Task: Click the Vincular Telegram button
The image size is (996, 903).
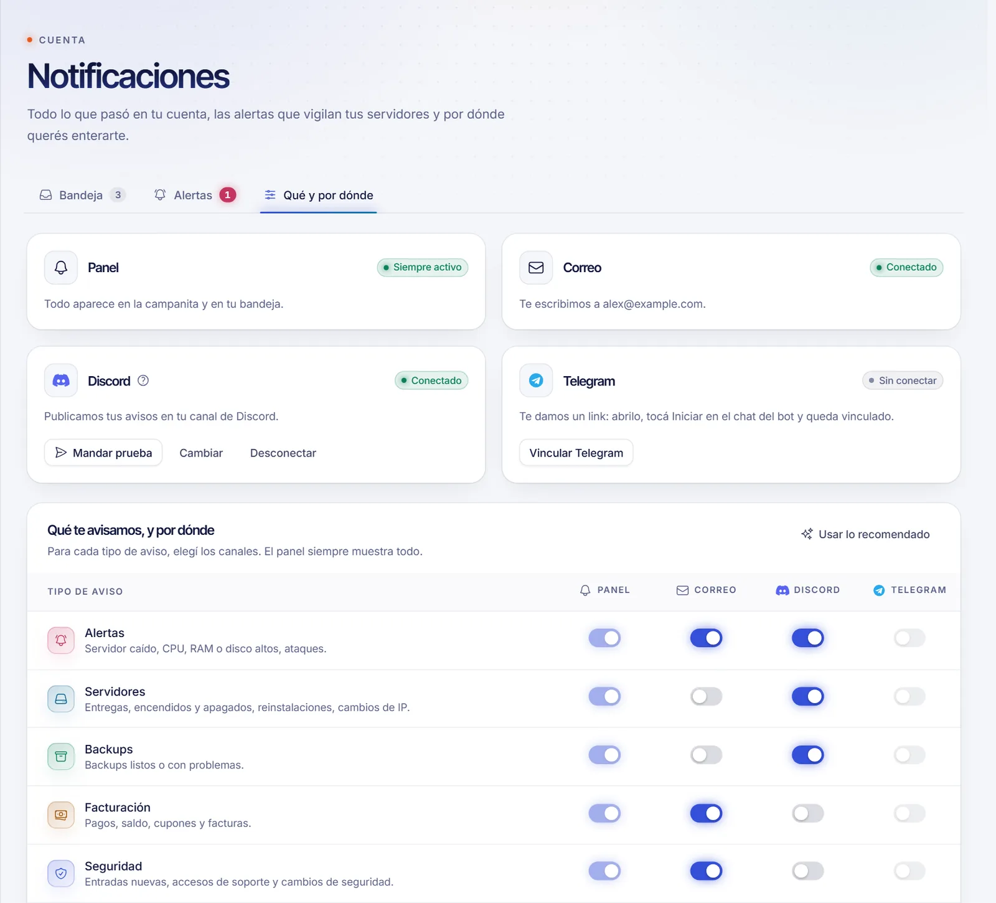Action: tap(576, 453)
